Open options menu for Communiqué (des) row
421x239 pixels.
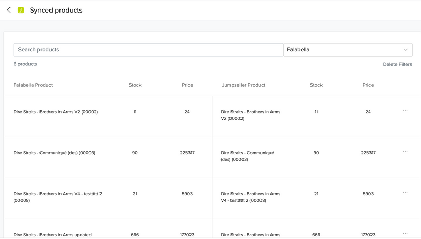click(405, 152)
